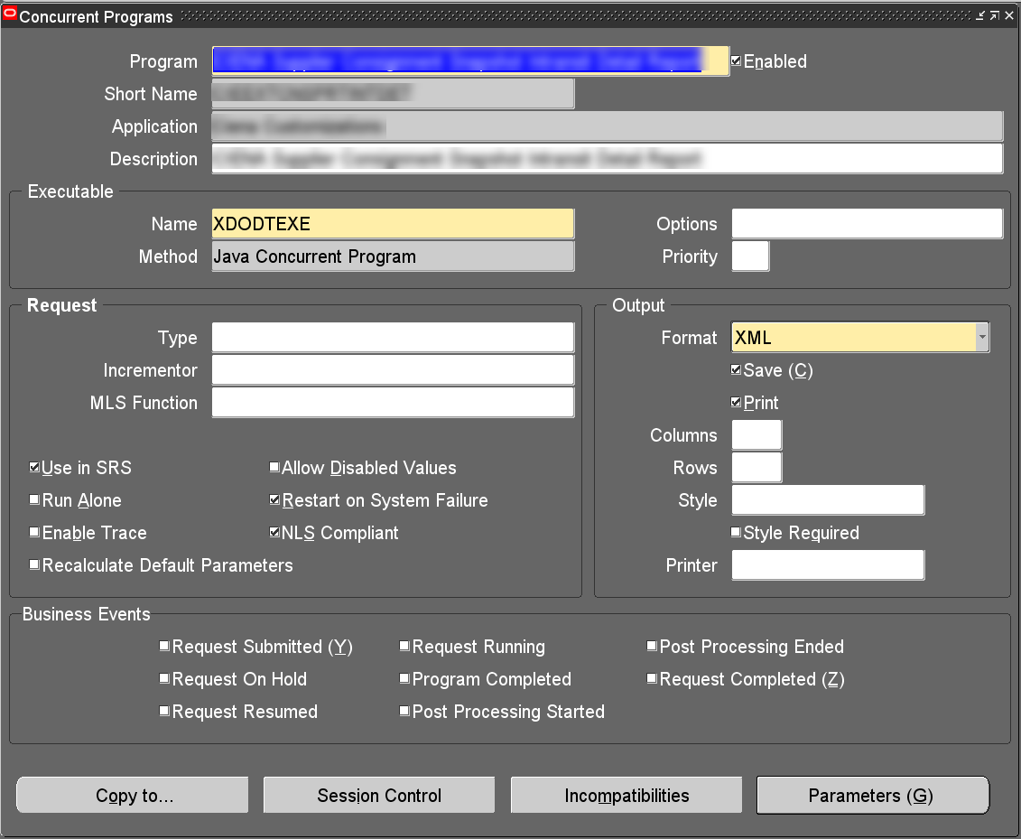Minimize the Concurrent Programs window
Image resolution: width=1021 pixels, height=839 pixels.
980,15
